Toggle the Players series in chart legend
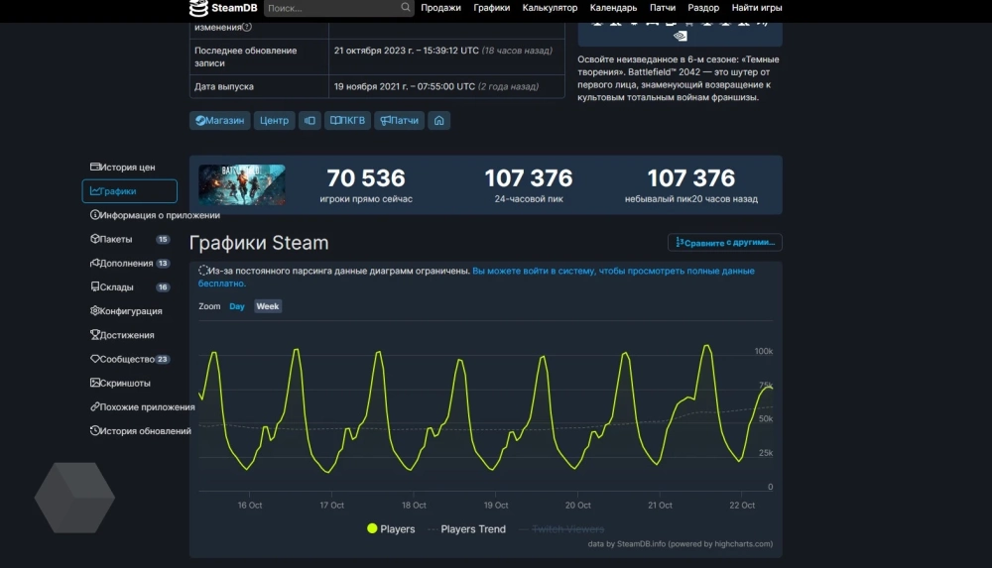Viewport: 992px width, 568px height. point(391,529)
